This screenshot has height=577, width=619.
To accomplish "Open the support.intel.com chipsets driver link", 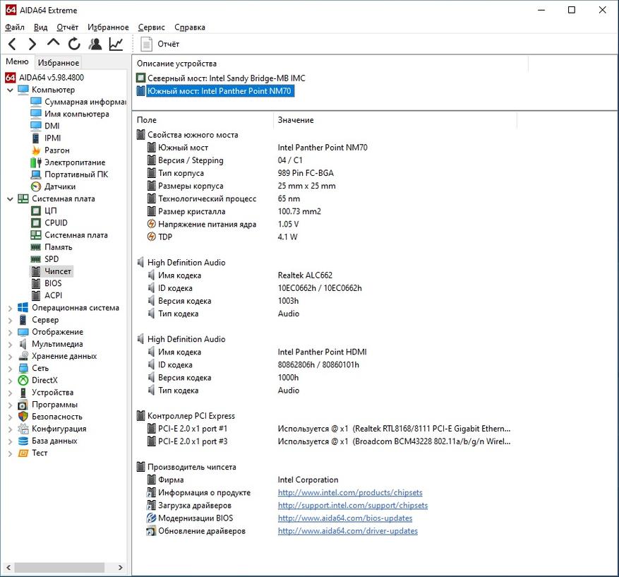I will pos(353,505).
